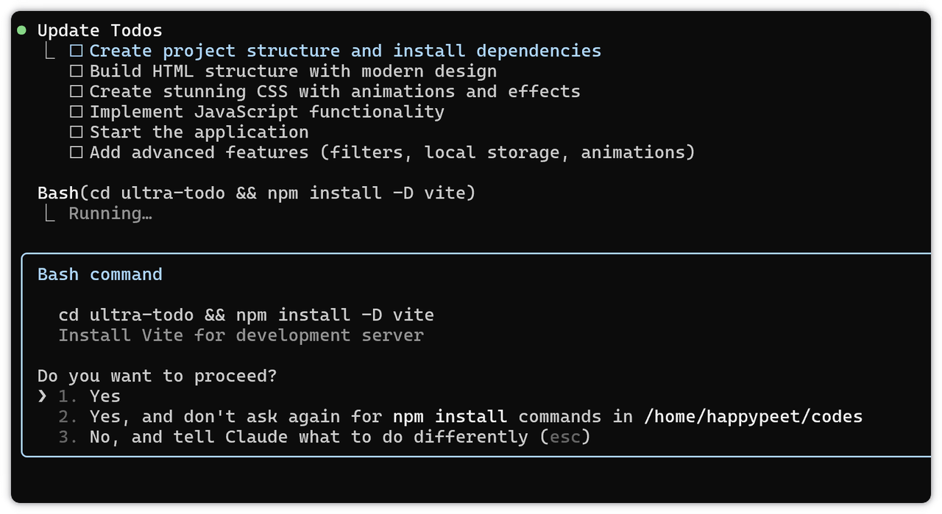Tick the 'Create stunning CSS' todo checkbox

(76, 92)
